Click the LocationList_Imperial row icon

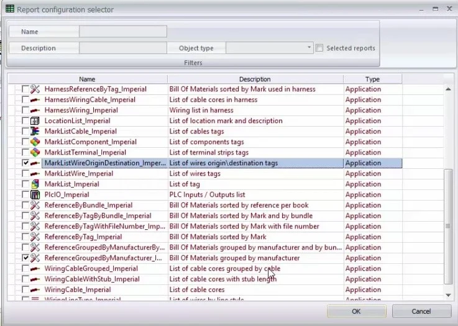point(35,121)
